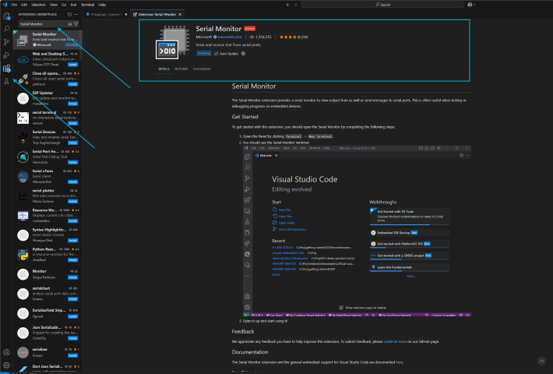Refresh the Extensions Marketplace list

point(69,15)
